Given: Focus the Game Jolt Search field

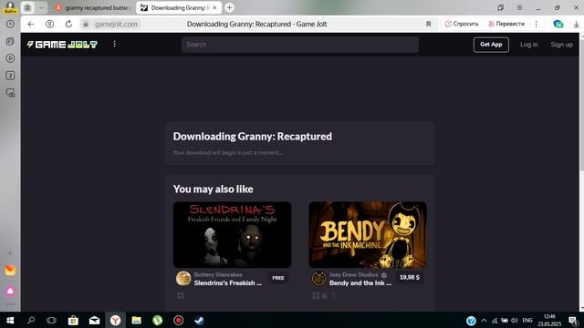Looking at the screenshot, I should [x=300, y=45].
